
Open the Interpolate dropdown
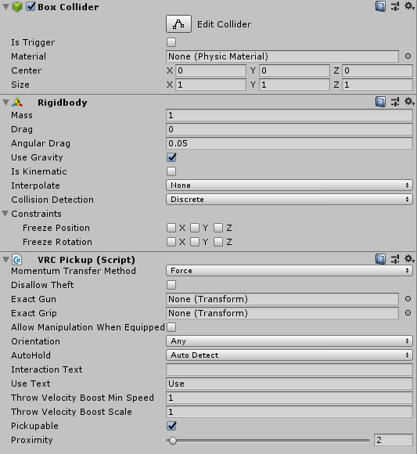[x=289, y=186]
